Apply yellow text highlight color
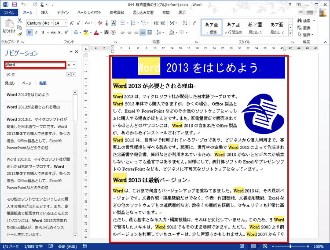Image resolution: width=330 pixels, height=250 pixels. pos(86,33)
